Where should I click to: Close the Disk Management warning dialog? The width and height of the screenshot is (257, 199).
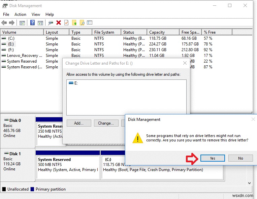click(x=253, y=119)
